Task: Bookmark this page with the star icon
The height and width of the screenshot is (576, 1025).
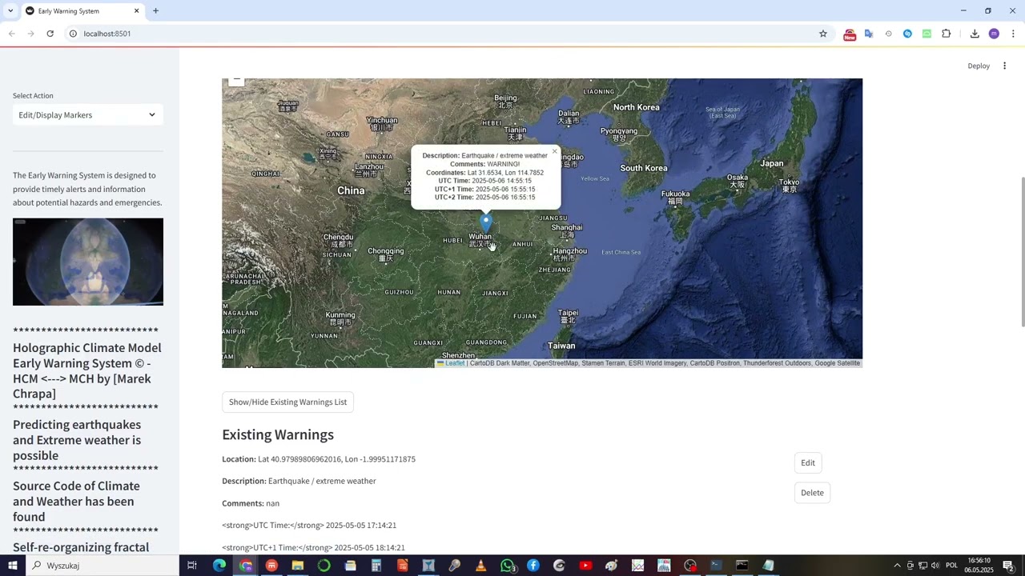Action: pos(822,34)
